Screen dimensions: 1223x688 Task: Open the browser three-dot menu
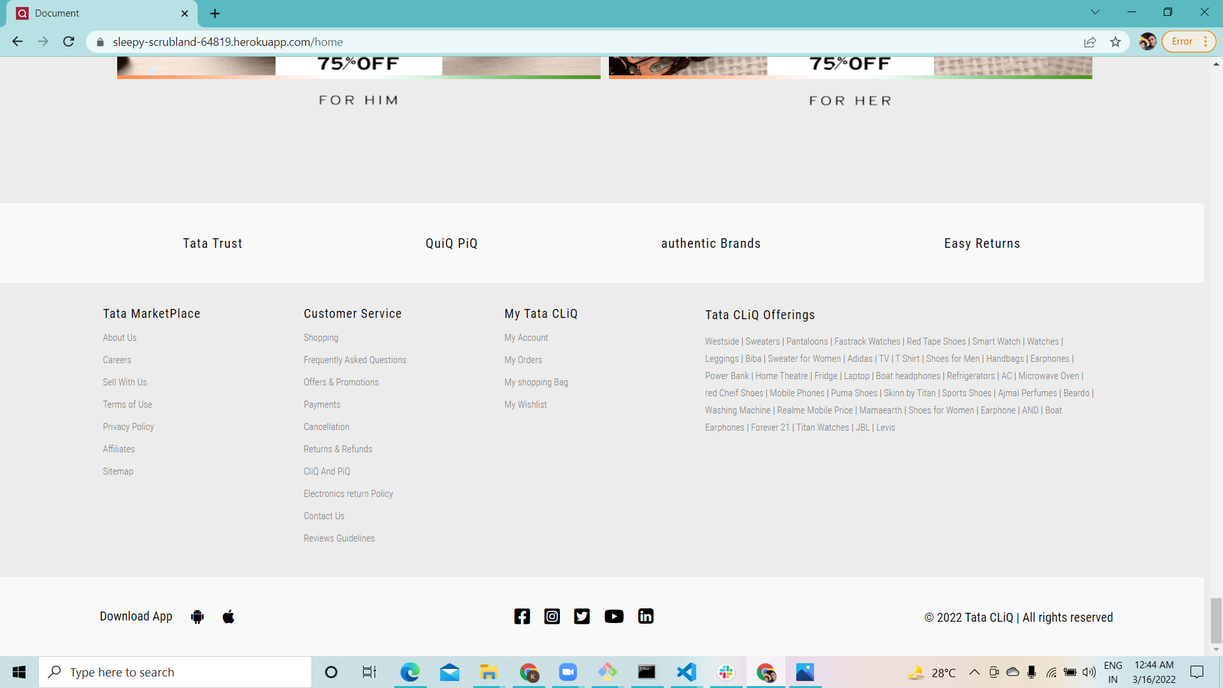(x=1206, y=41)
